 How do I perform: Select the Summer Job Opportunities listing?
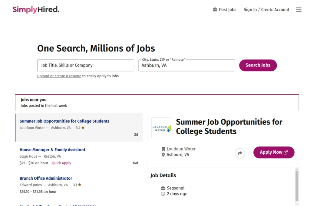coord(64,121)
